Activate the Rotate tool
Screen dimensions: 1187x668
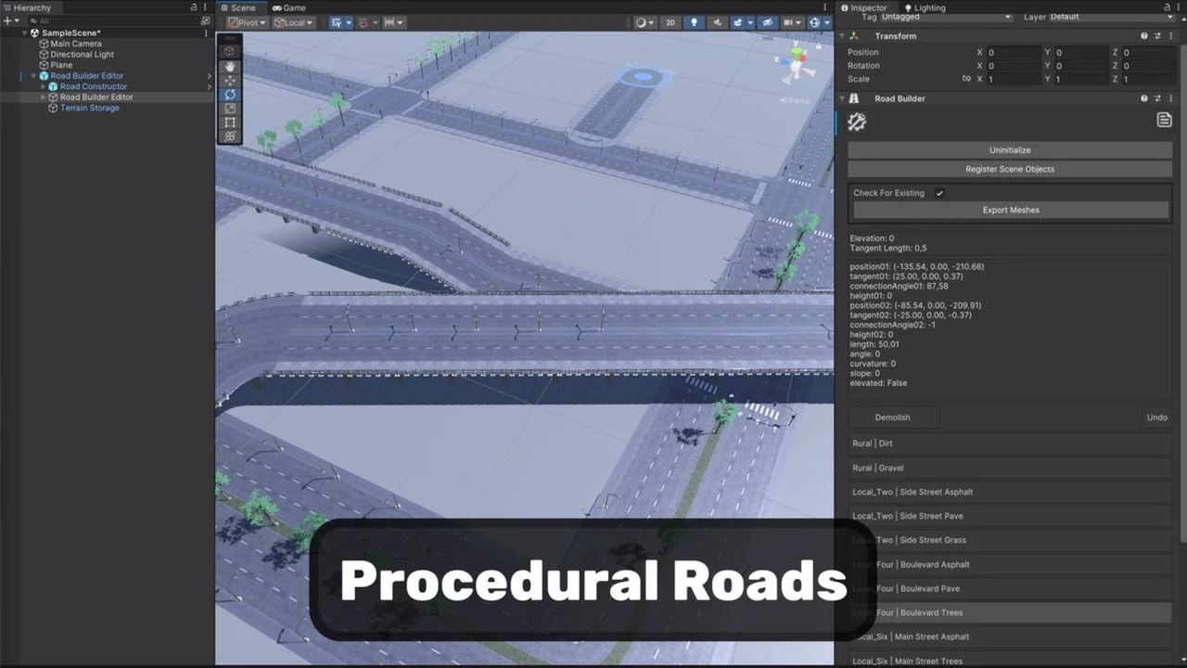[x=230, y=95]
